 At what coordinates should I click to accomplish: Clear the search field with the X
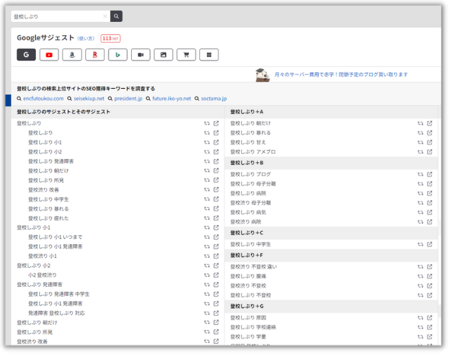pyautogui.click(x=104, y=16)
